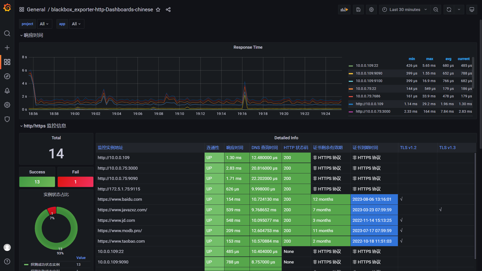Sort table by 响应时间 column header

pyautogui.click(x=234, y=148)
